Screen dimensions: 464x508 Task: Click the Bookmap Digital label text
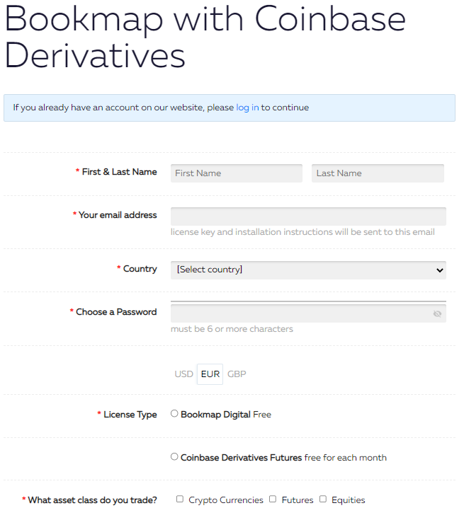coord(215,415)
